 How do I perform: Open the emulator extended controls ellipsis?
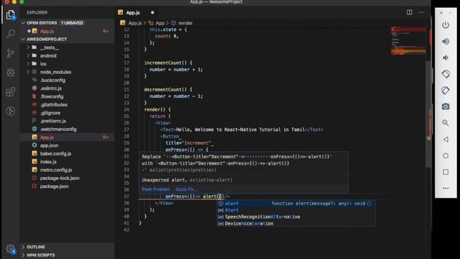[x=446, y=188]
